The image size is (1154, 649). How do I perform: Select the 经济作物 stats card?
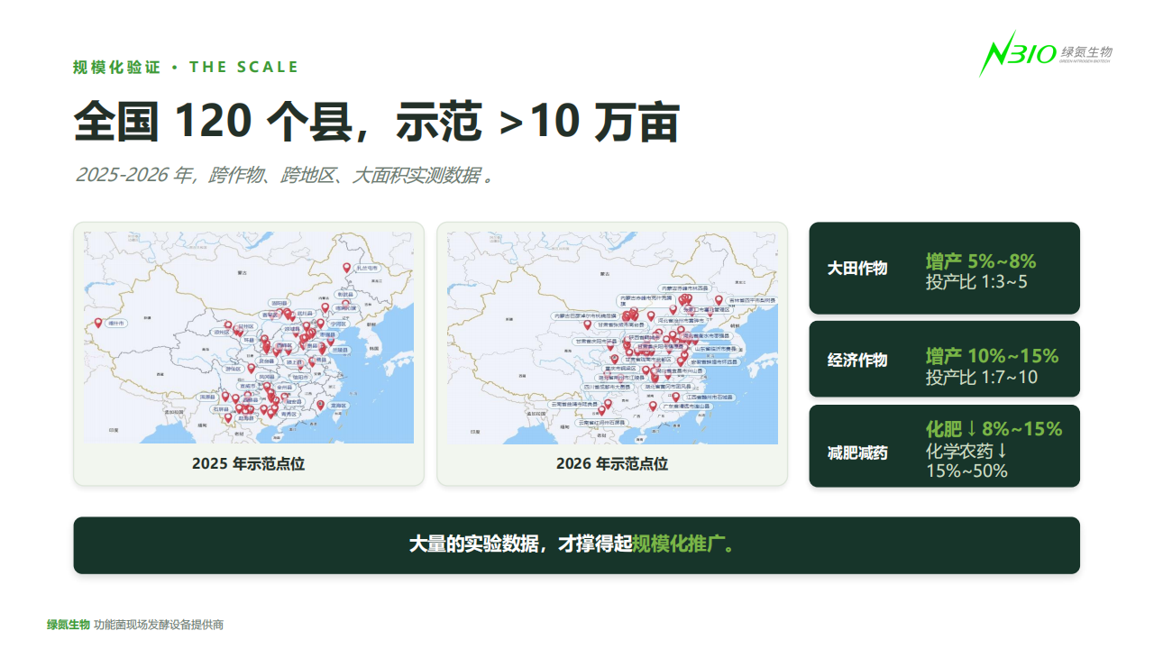pos(944,359)
